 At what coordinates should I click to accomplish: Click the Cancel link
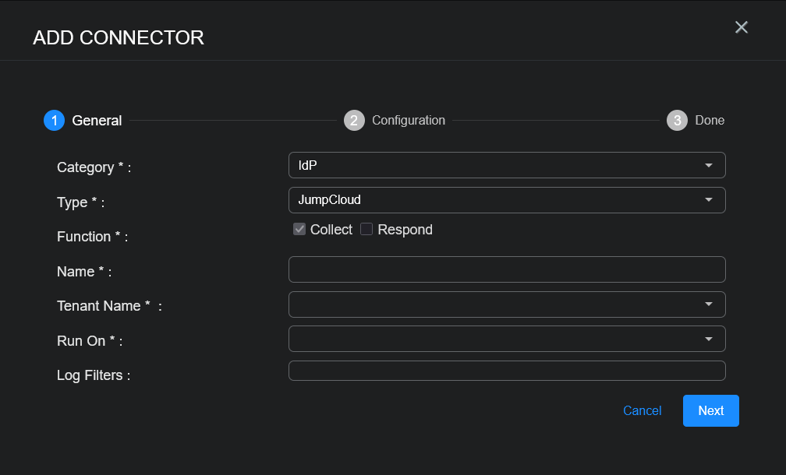642,411
